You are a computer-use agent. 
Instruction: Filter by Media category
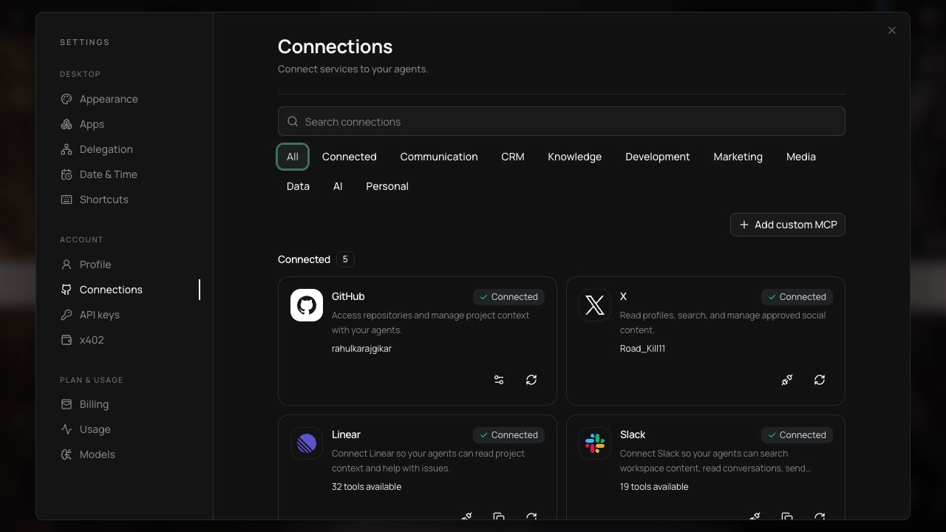[801, 157]
